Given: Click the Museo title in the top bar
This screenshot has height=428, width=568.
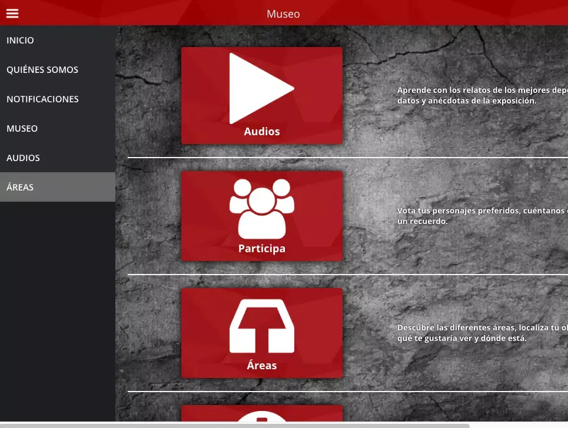Looking at the screenshot, I should (283, 14).
